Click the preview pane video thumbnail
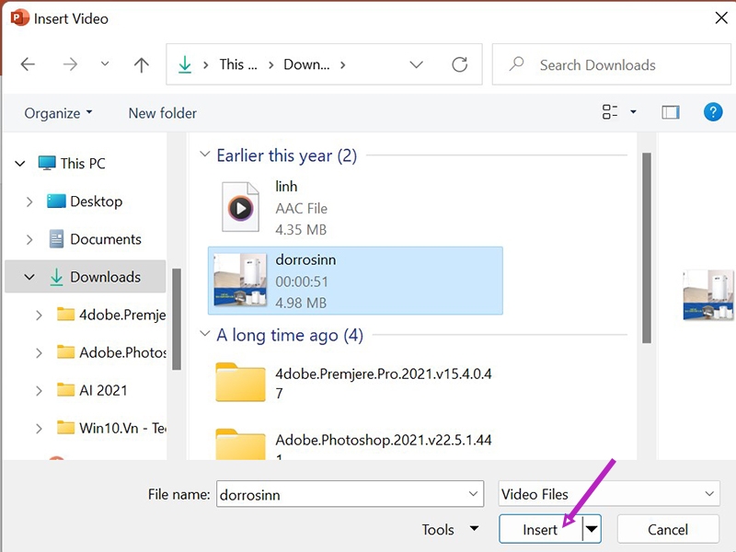 708,294
